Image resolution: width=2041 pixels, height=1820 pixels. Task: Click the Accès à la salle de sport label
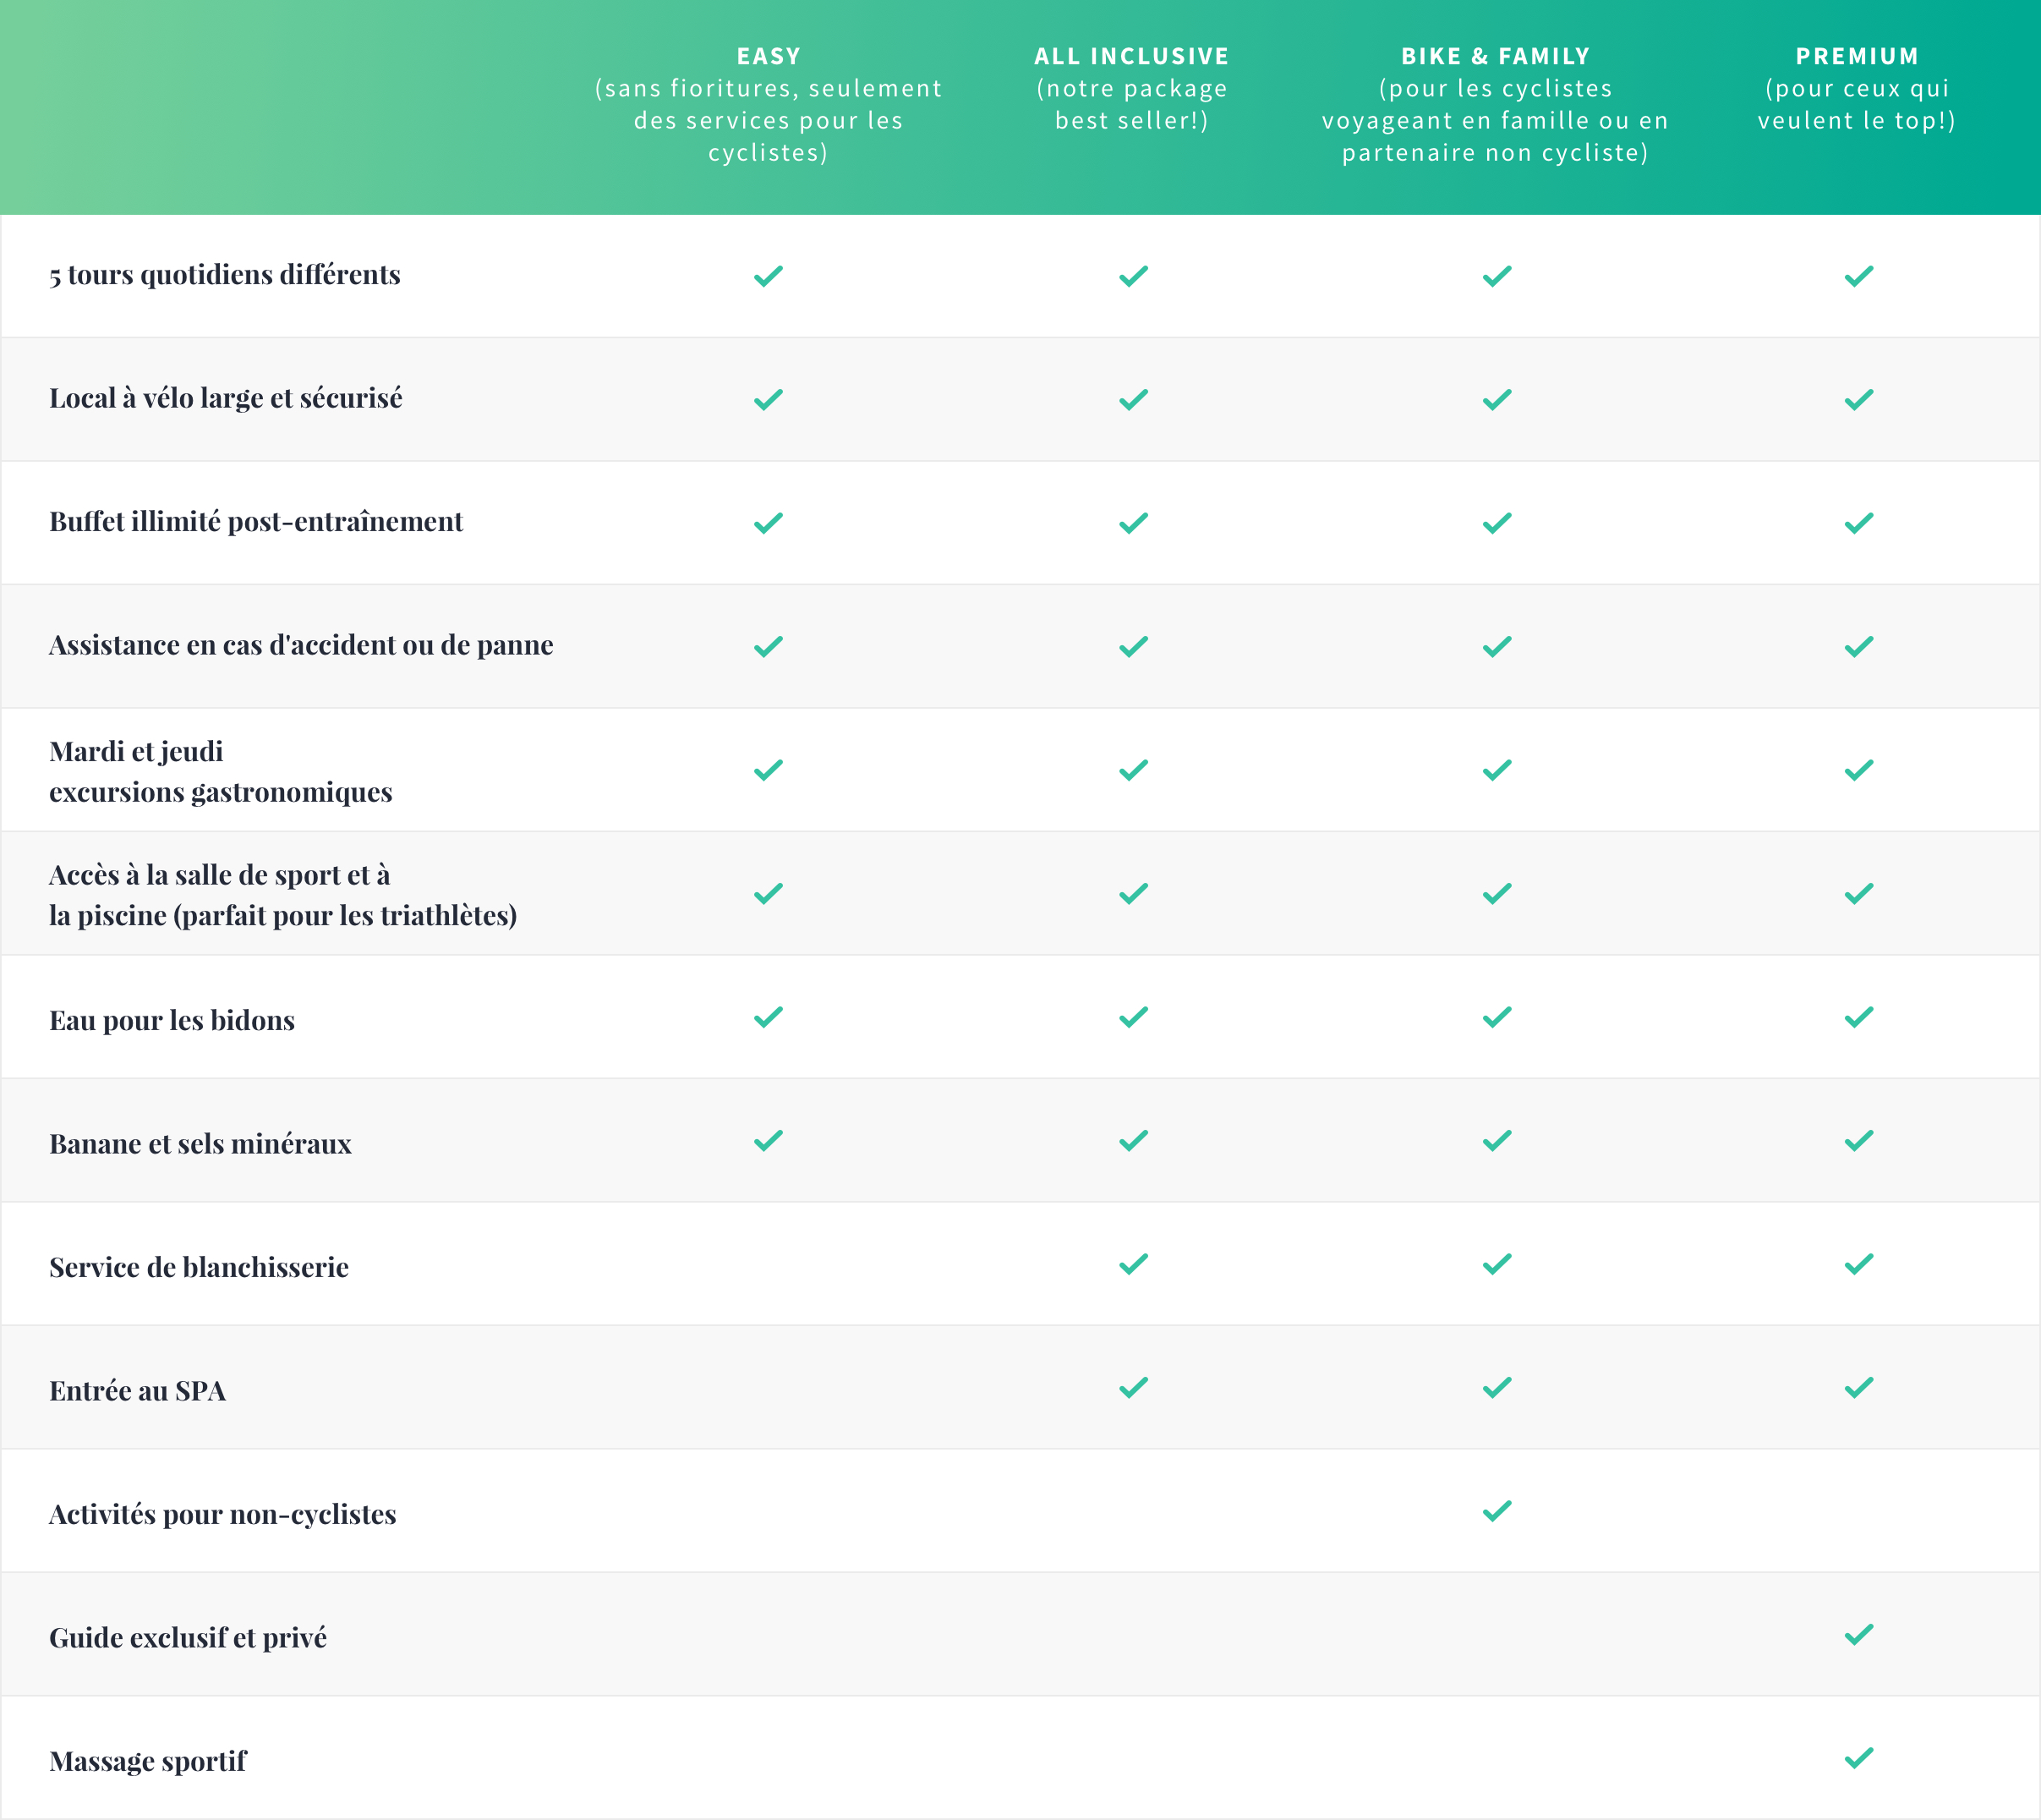283,895
